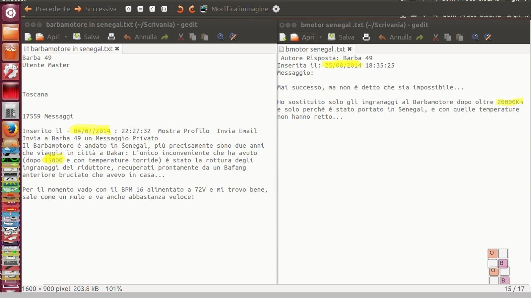Click 'Messaggio:' line in right document
The height and width of the screenshot is (298, 531).
(x=295, y=73)
